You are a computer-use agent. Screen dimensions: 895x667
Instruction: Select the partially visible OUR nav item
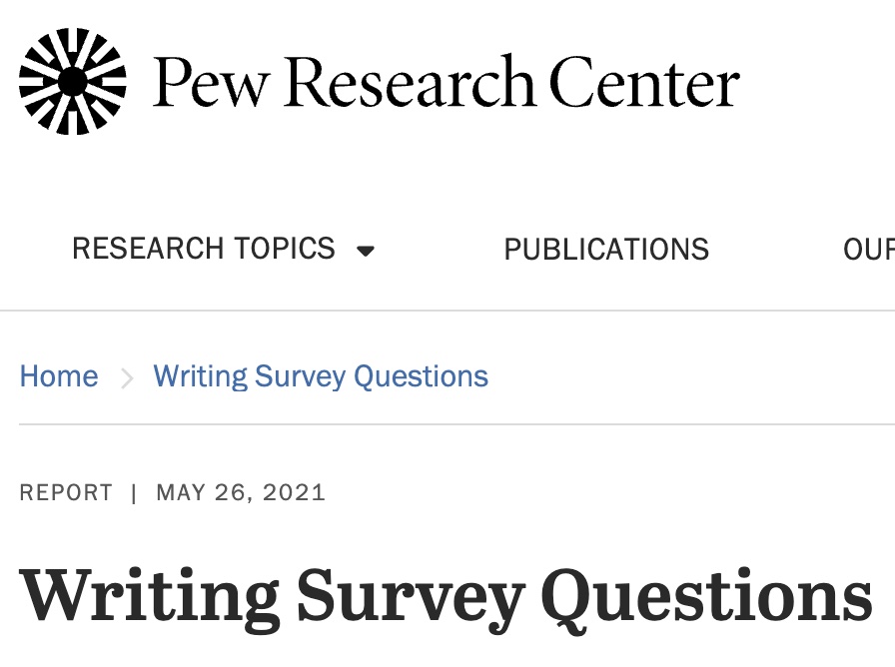coord(868,249)
